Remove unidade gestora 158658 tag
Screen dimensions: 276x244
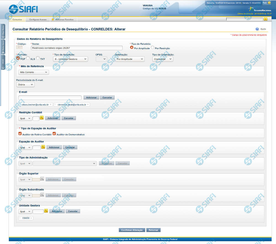[31, 218]
